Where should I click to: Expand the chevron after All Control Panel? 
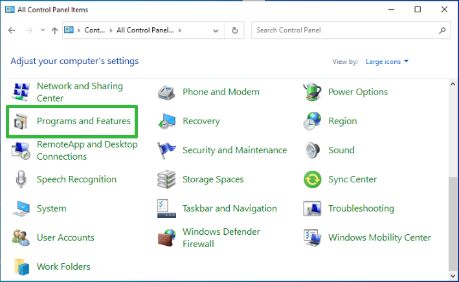pos(180,30)
